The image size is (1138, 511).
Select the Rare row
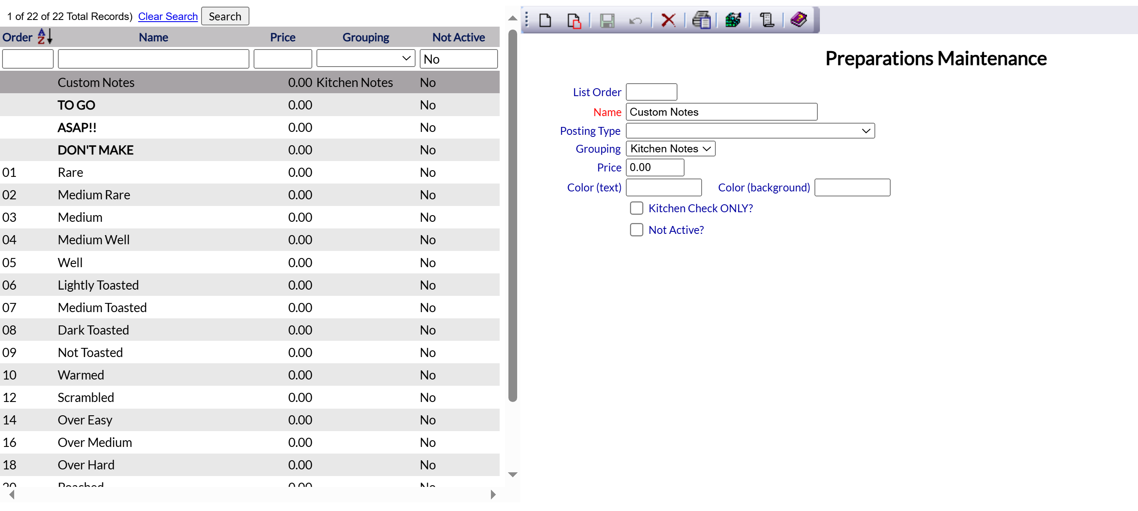(249, 172)
